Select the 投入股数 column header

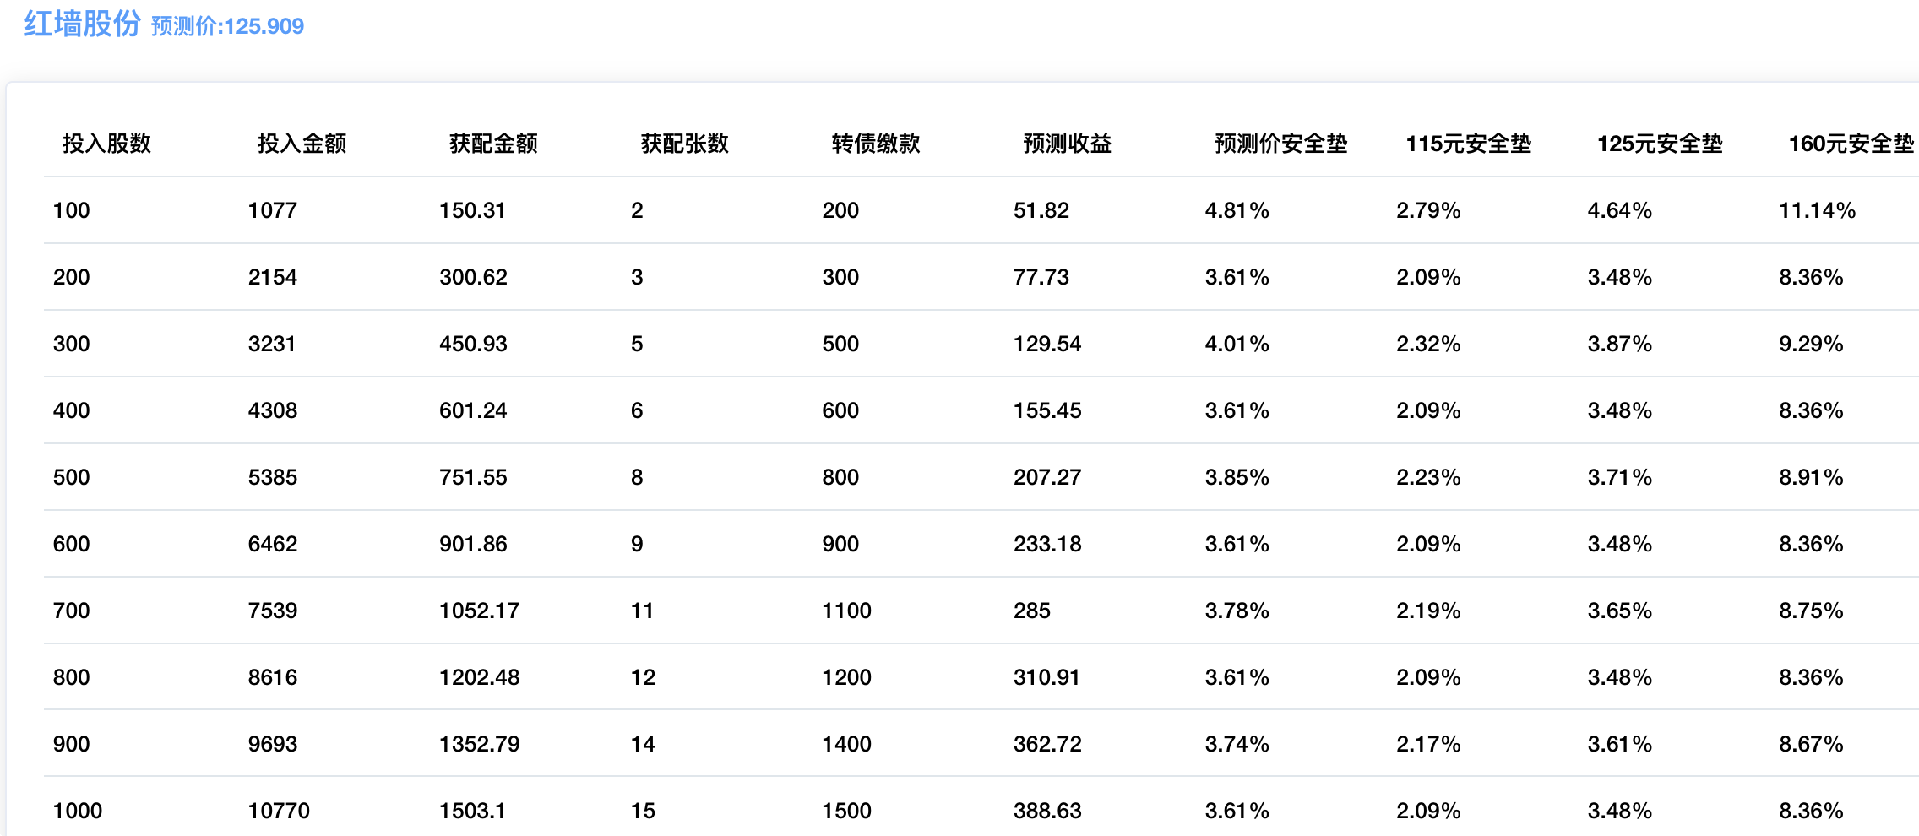click(x=106, y=144)
